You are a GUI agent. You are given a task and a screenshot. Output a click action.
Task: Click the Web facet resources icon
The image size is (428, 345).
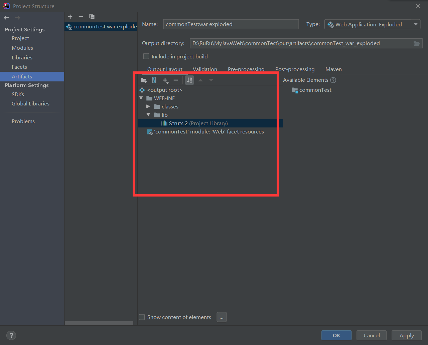[150, 132]
